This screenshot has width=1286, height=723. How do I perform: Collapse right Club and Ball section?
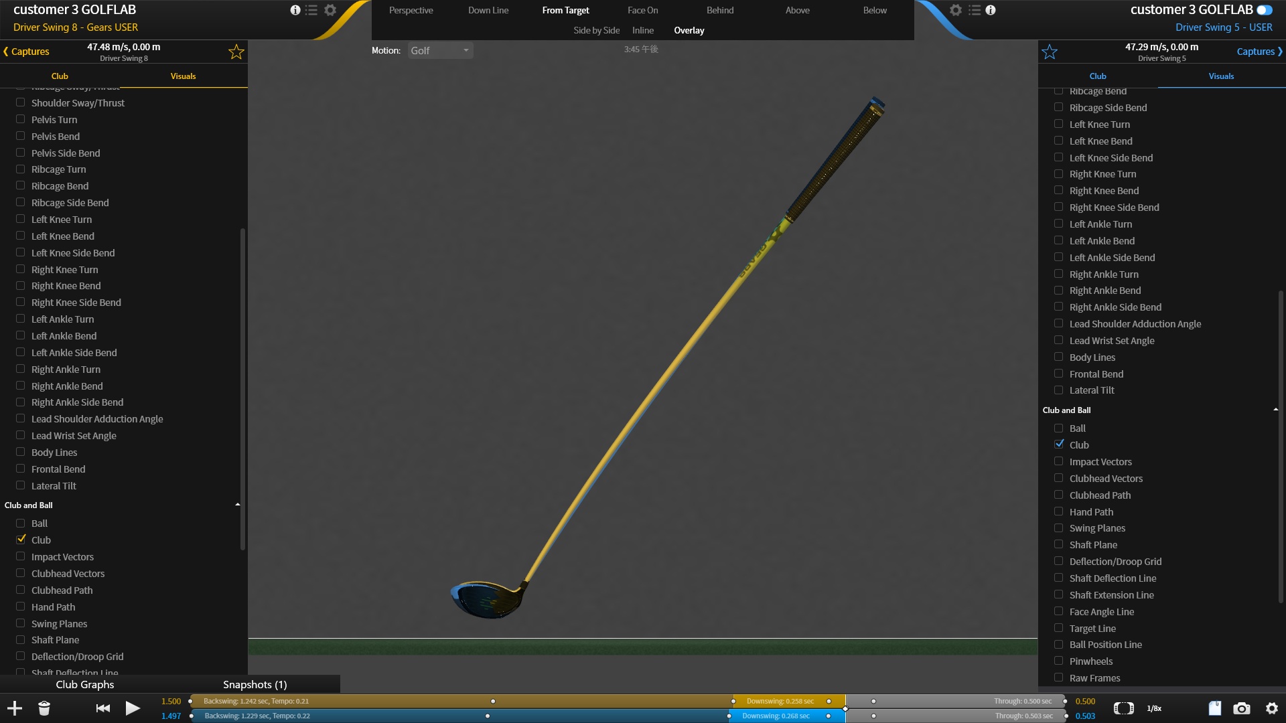coord(1275,410)
